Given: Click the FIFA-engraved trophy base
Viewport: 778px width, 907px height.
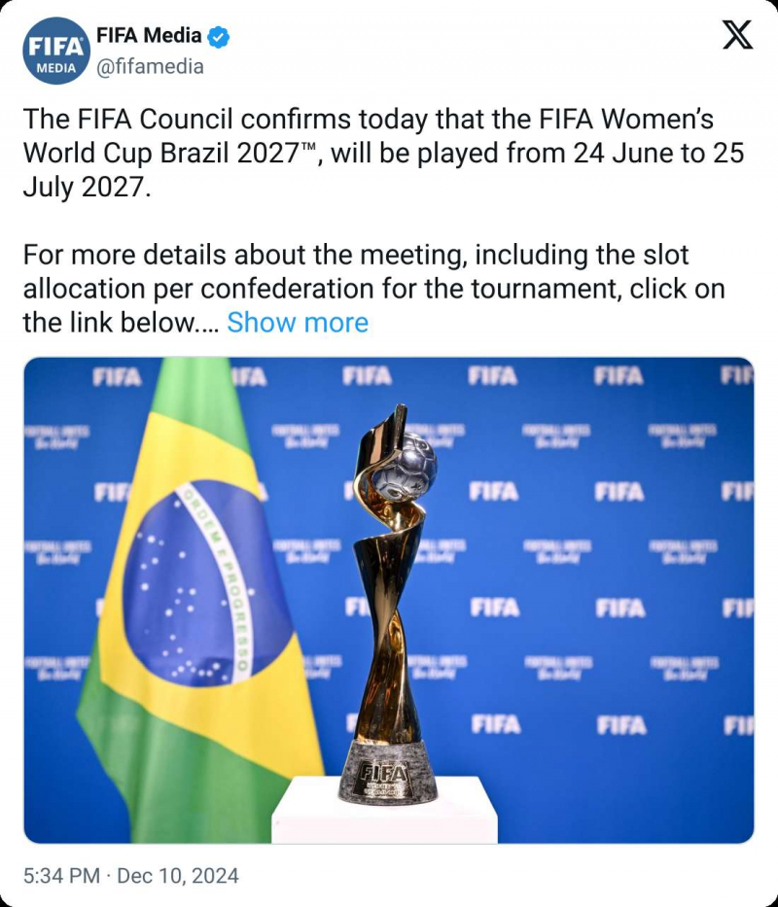Looking at the screenshot, I should [x=388, y=774].
